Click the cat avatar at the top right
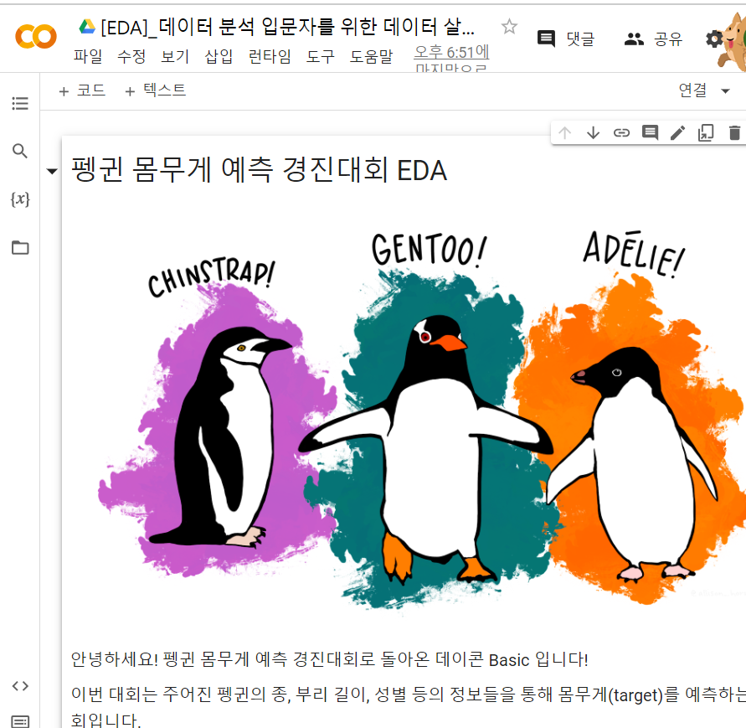Viewport: 746px width, 728px height. 734,41
